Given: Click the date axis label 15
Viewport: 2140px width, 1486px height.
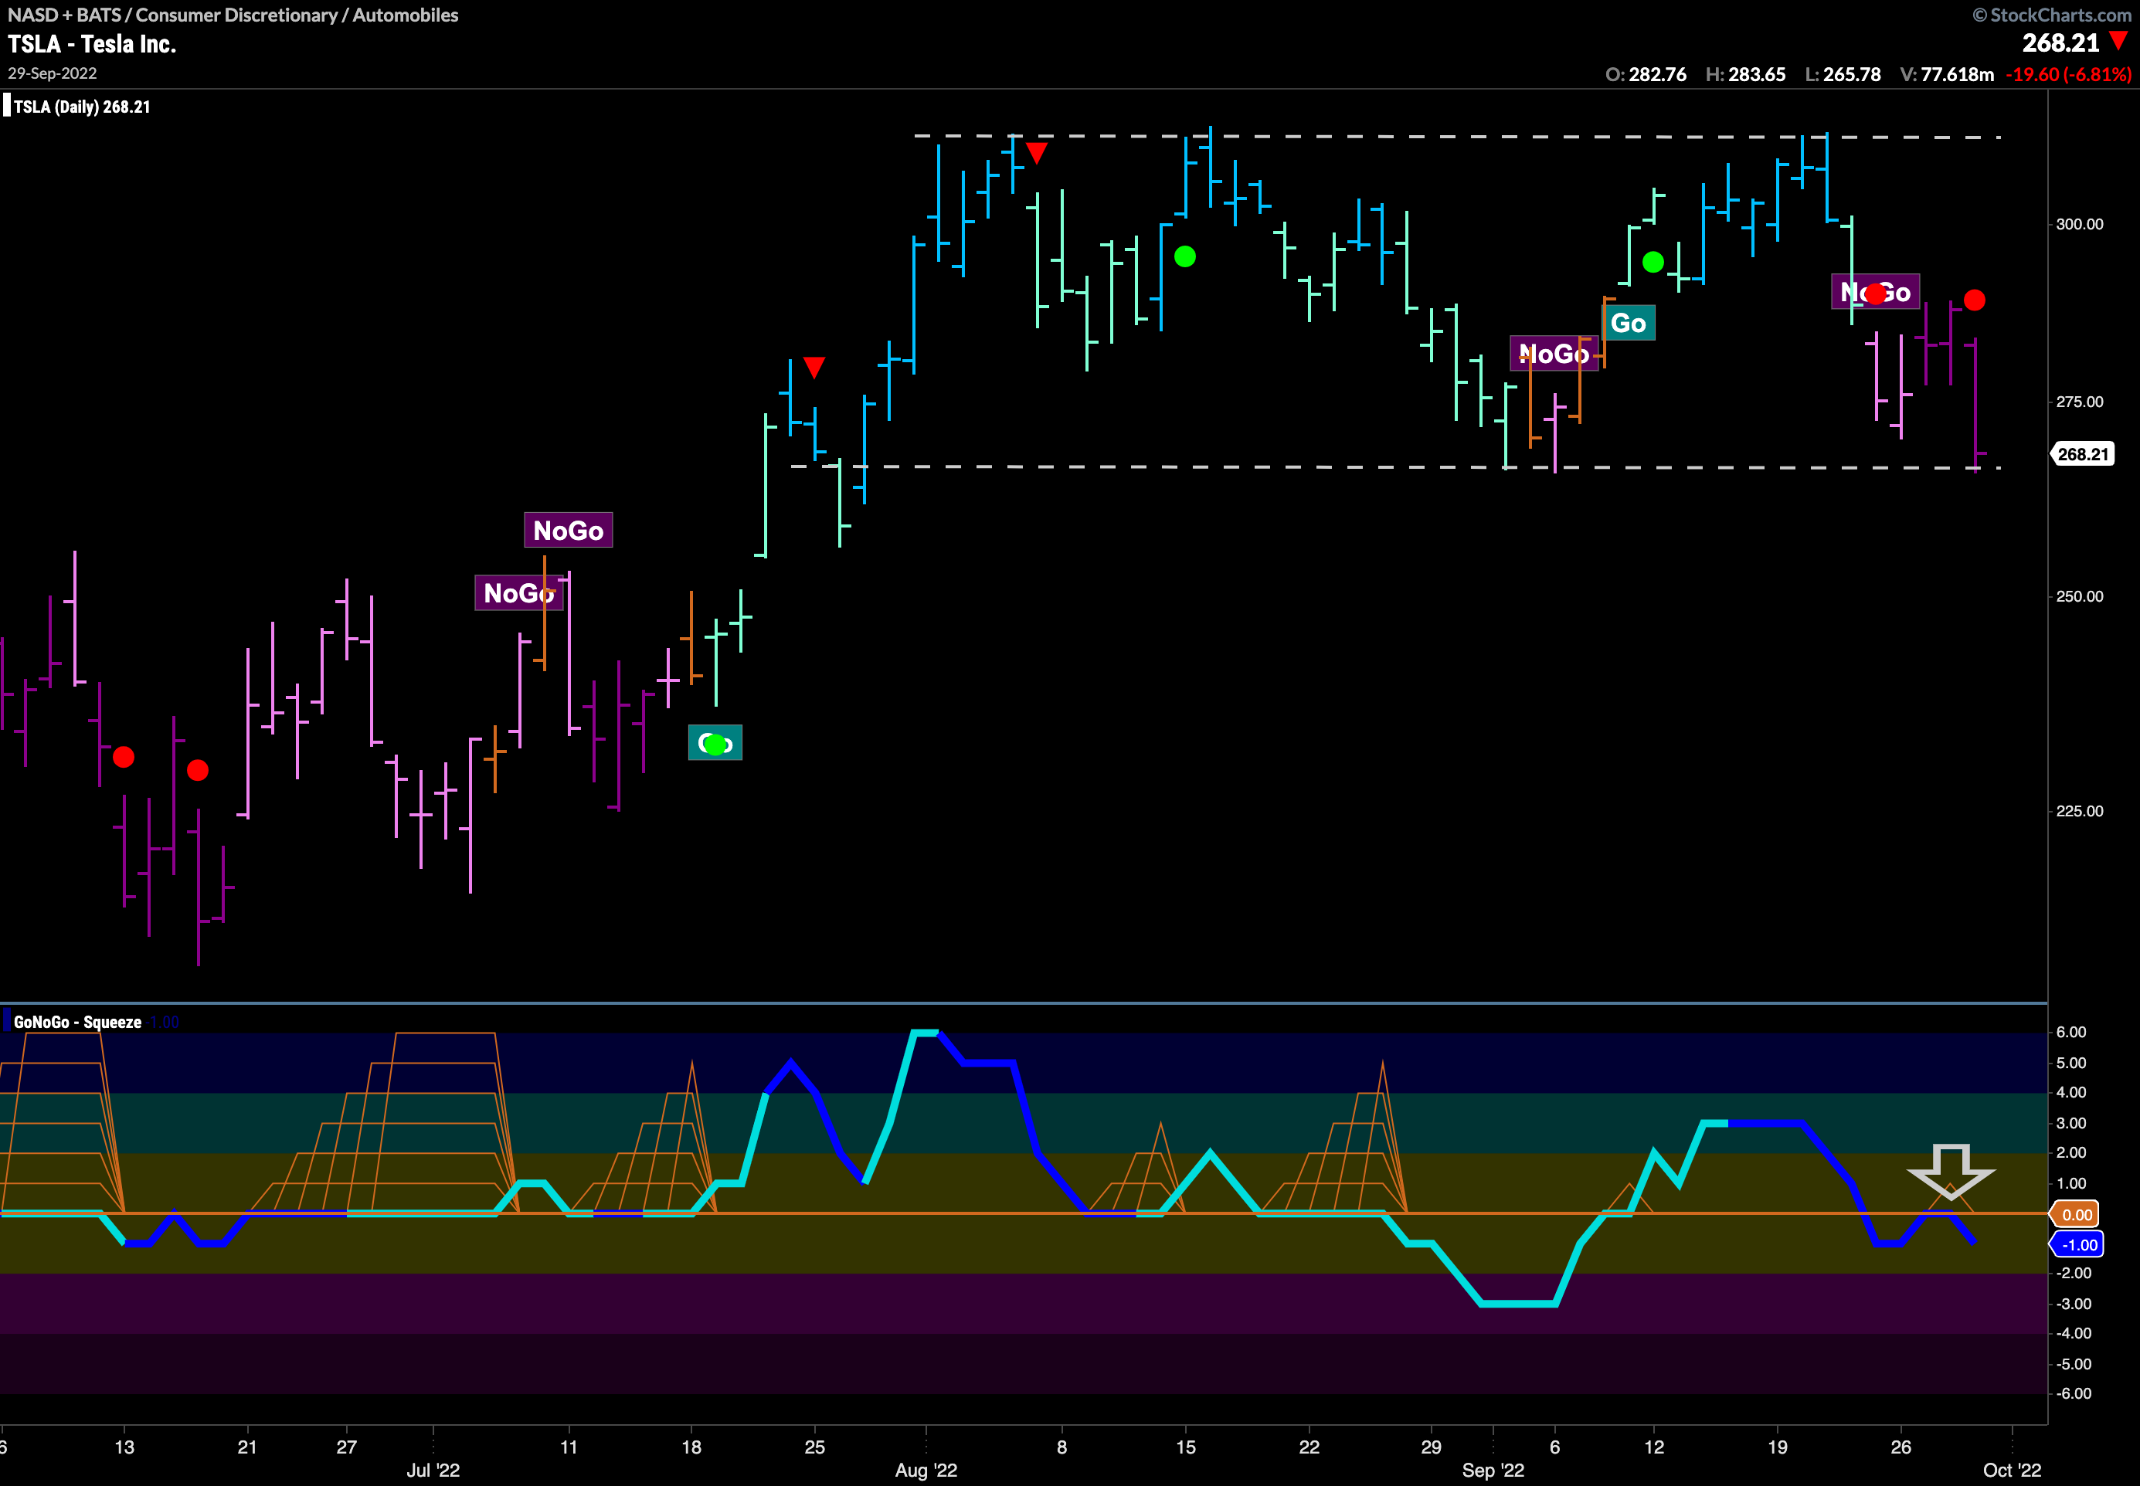Looking at the screenshot, I should (1185, 1447).
